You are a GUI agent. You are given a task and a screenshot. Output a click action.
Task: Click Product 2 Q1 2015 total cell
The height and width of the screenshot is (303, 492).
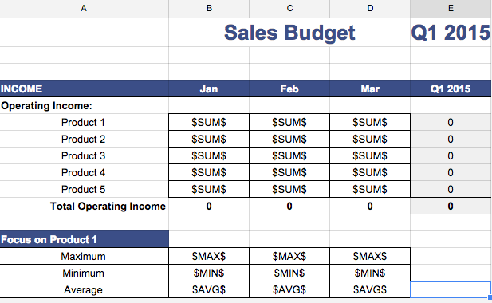[451, 139]
